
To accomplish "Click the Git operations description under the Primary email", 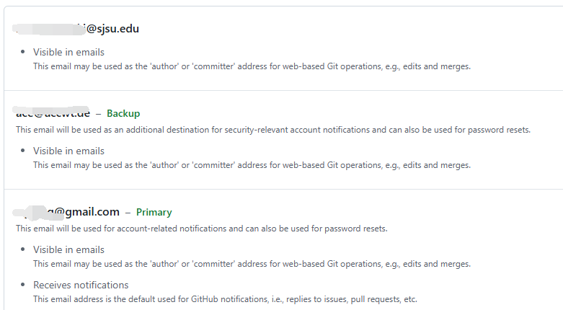I will (252, 264).
